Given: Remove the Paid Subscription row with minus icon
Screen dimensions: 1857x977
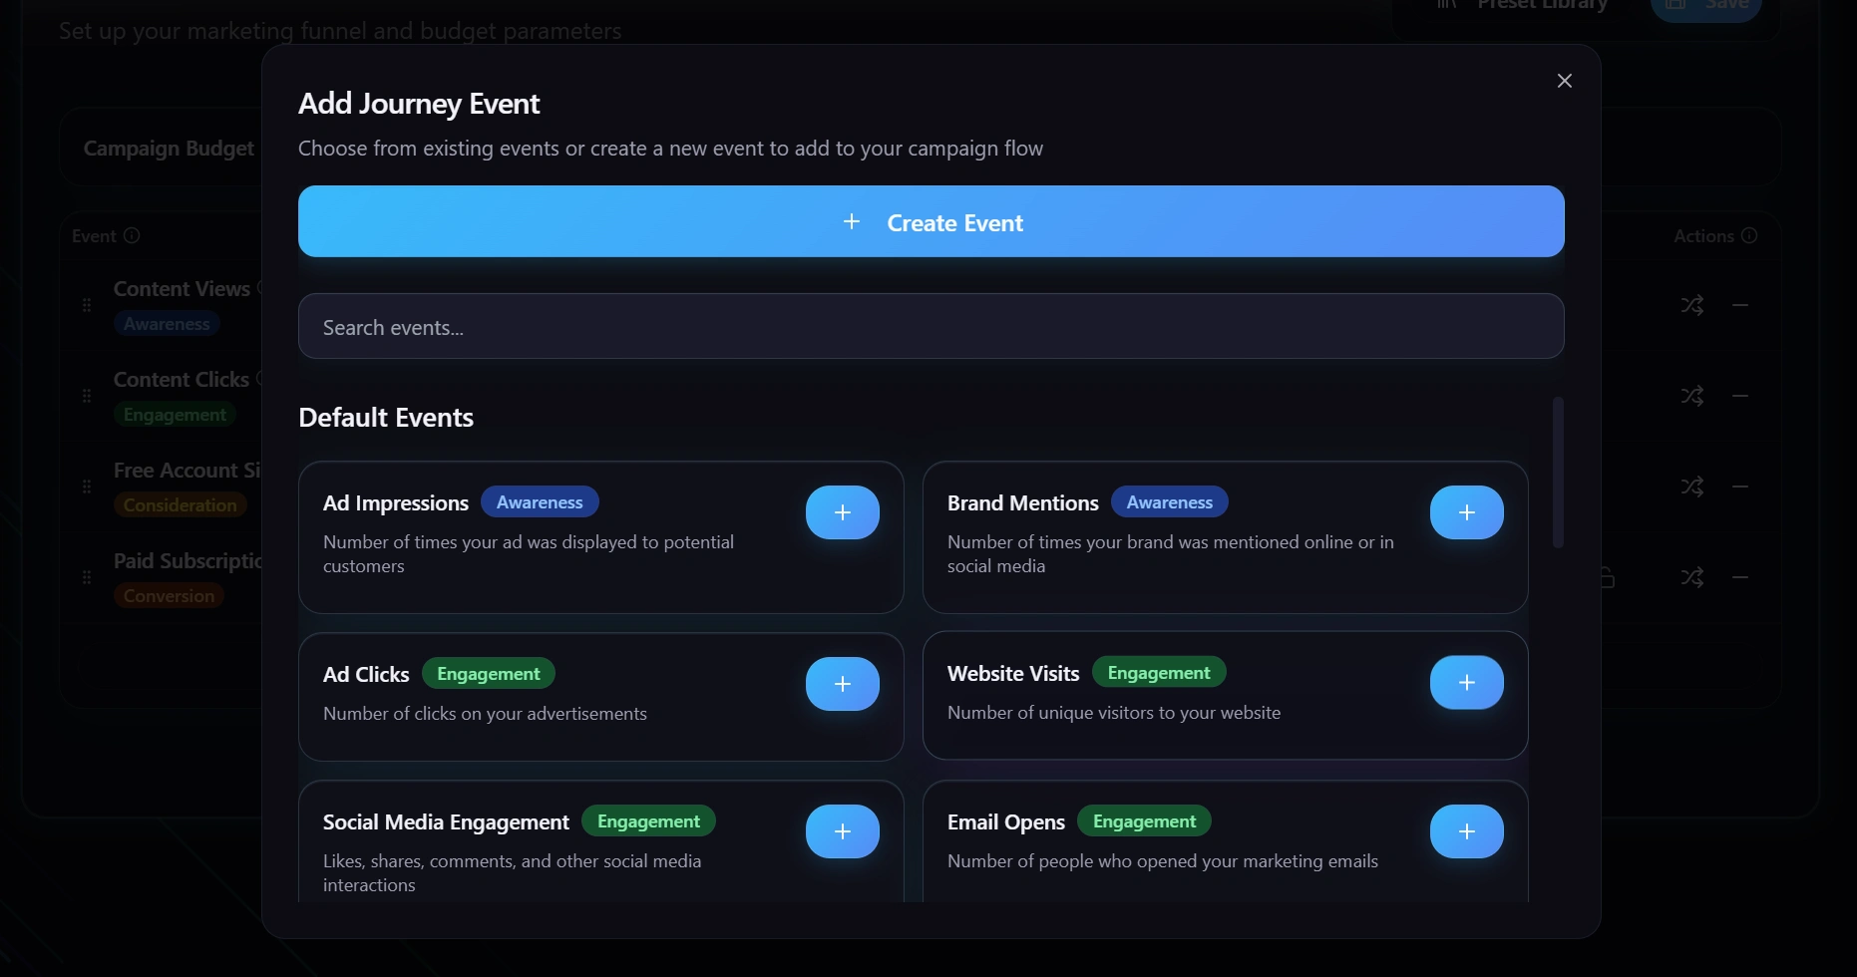Looking at the screenshot, I should 1740,577.
